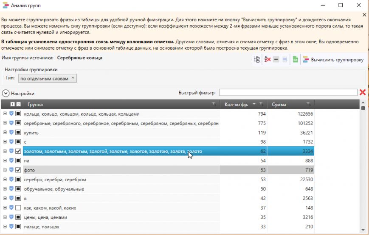Click shield icon in как, каком row

pos(11,208)
